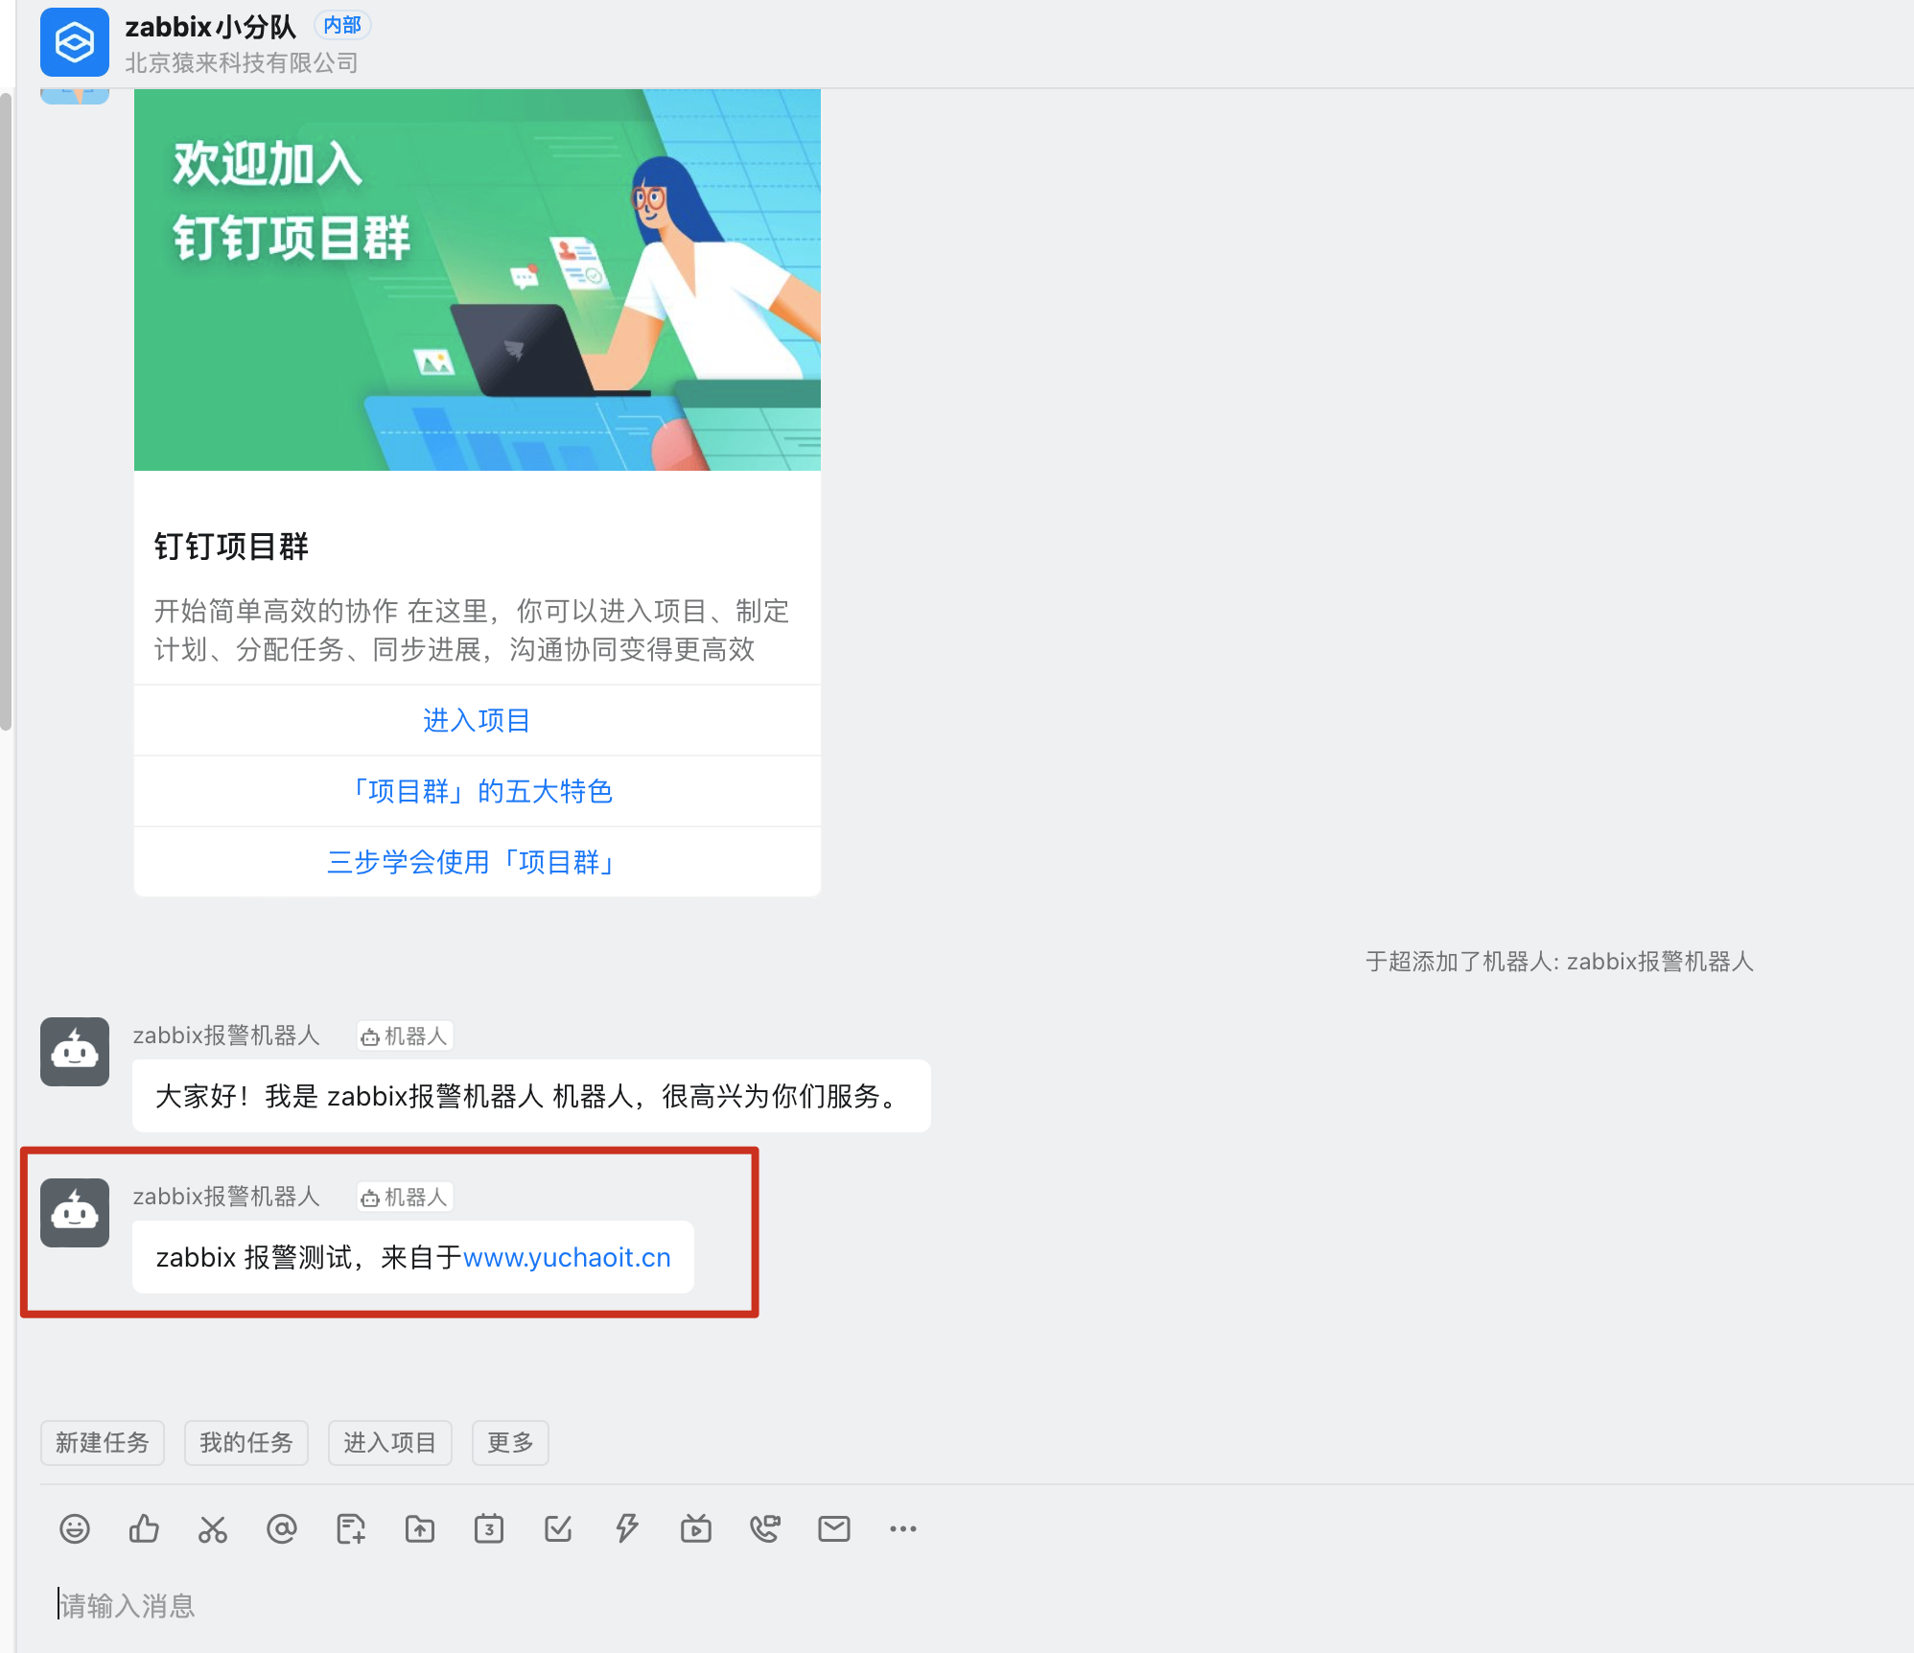
Task: Mention someone with the @ icon
Action: (282, 1528)
